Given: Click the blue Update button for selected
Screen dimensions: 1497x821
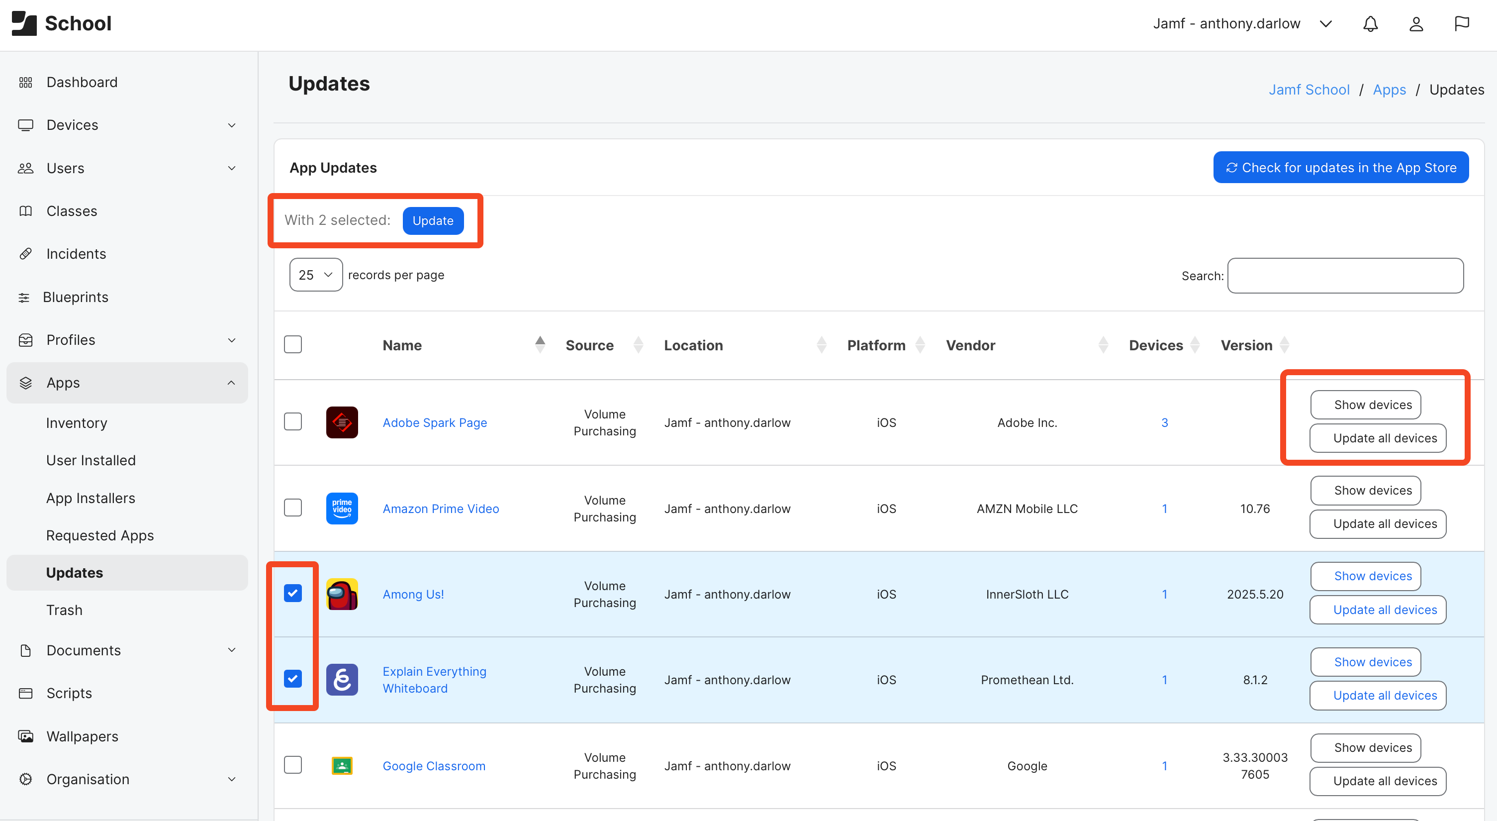Looking at the screenshot, I should tap(433, 220).
